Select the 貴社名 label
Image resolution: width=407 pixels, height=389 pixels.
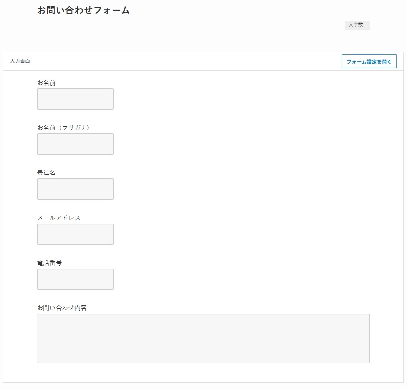(x=46, y=173)
